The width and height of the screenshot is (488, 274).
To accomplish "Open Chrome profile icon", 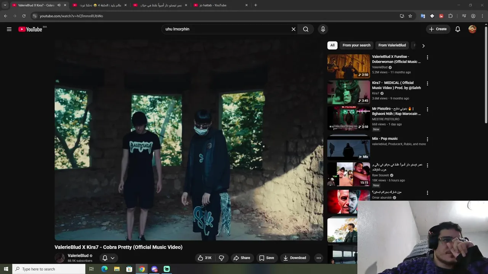I will tap(473, 16).
